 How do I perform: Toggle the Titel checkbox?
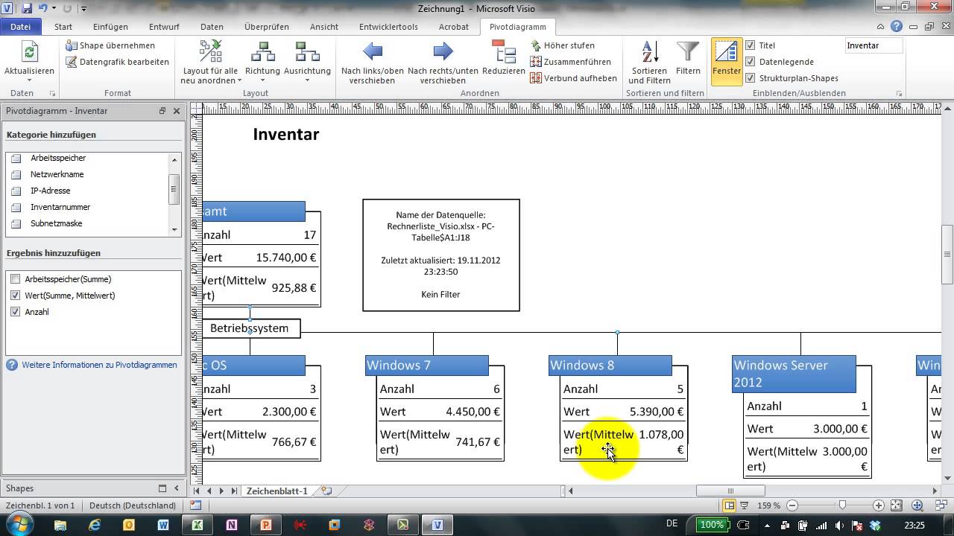pyautogui.click(x=751, y=45)
